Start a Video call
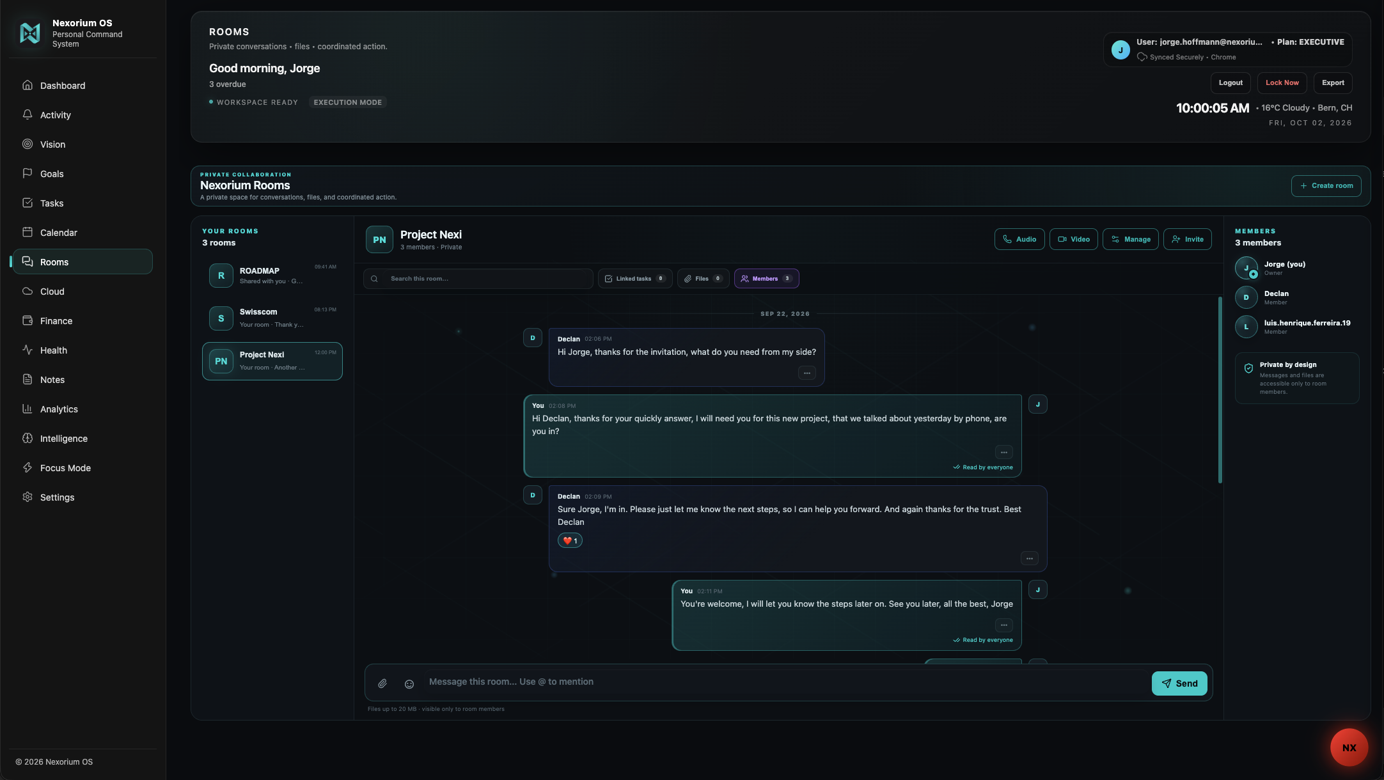Viewport: 1384px width, 780px height. 1074,239
